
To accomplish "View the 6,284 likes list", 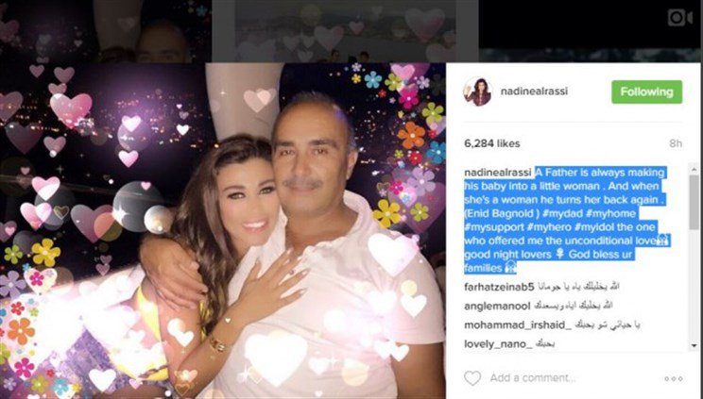I will pyautogui.click(x=492, y=143).
